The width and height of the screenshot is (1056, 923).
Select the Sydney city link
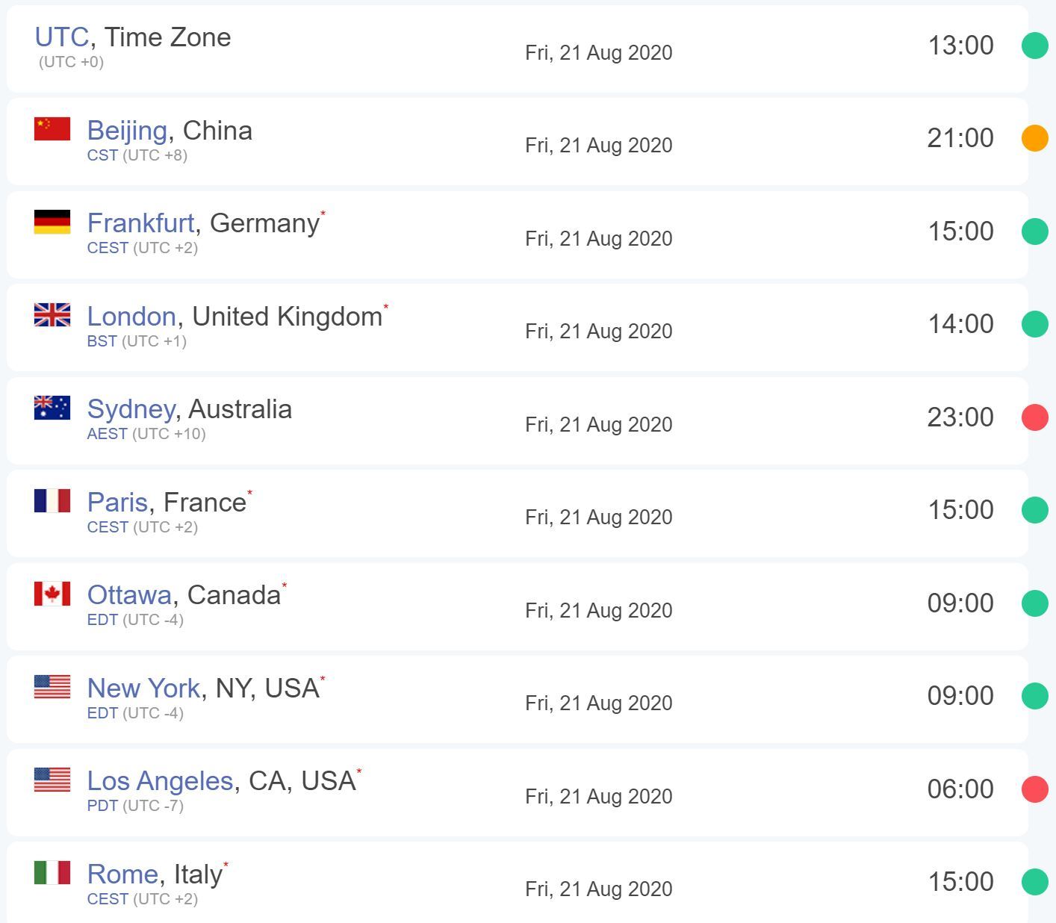point(131,409)
